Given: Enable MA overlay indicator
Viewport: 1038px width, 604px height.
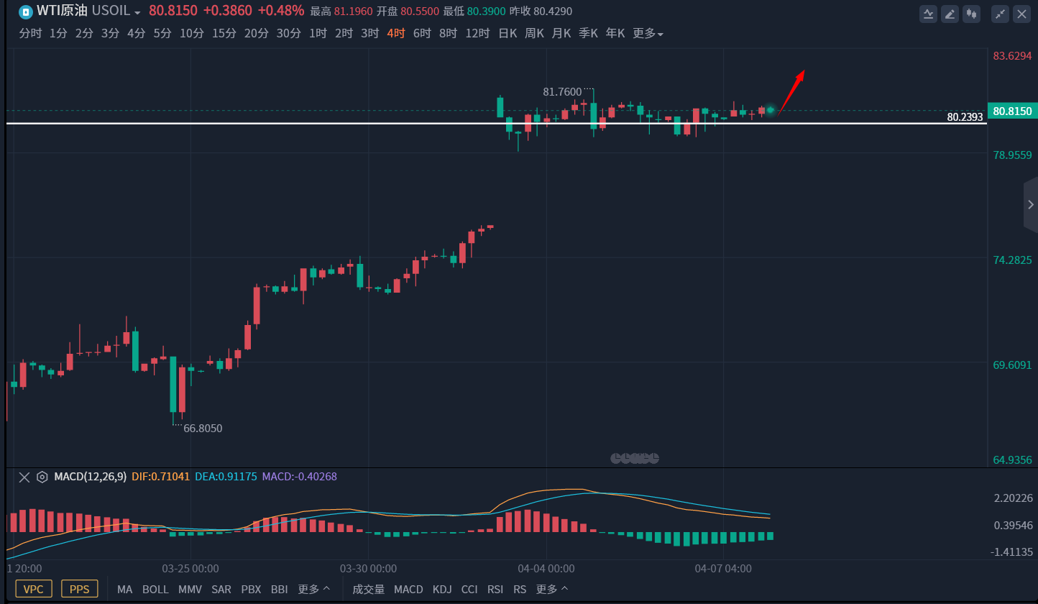Looking at the screenshot, I should [x=124, y=589].
